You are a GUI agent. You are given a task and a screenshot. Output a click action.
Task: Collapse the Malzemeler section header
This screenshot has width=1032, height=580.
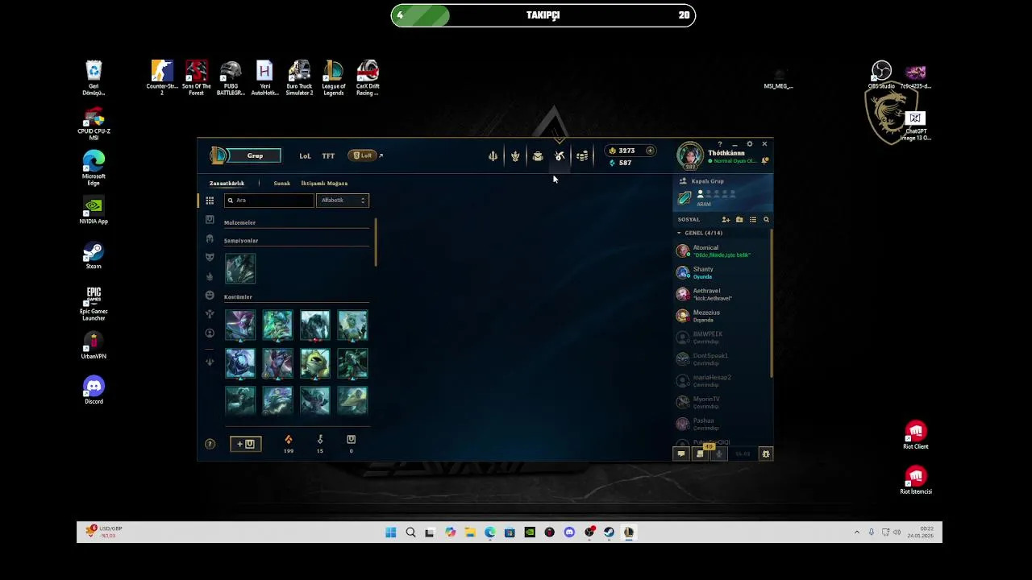click(x=296, y=223)
